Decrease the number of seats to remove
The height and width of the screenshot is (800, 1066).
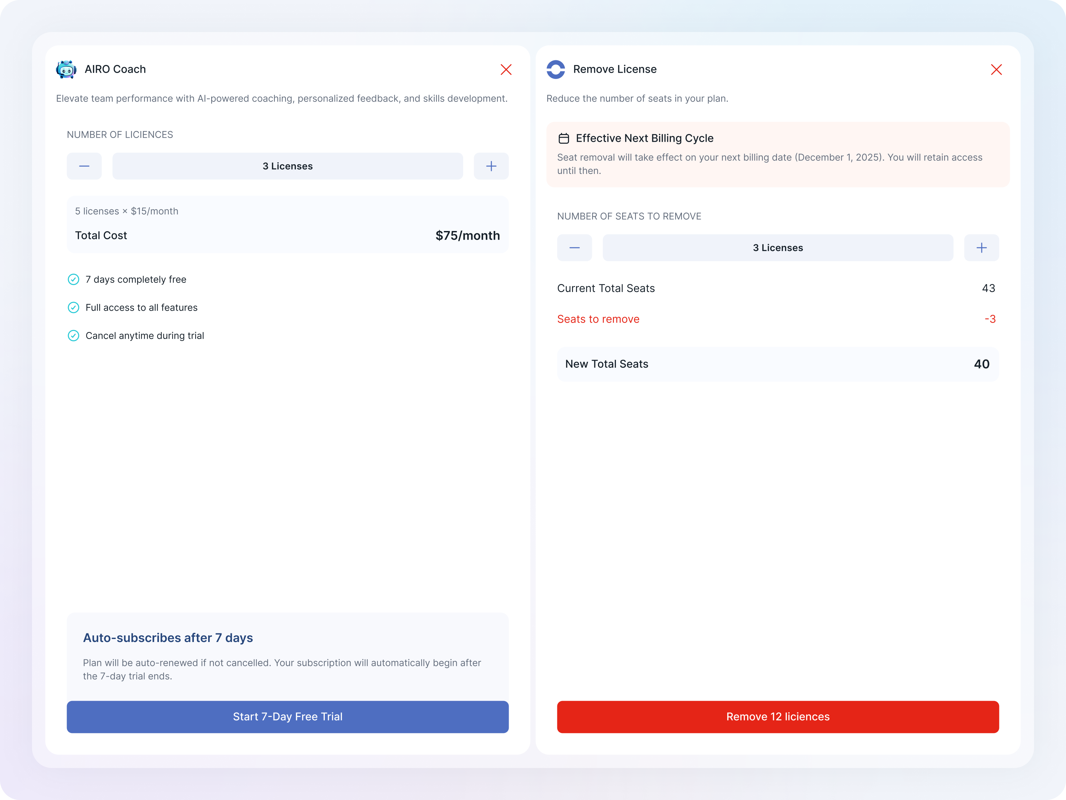pos(574,248)
